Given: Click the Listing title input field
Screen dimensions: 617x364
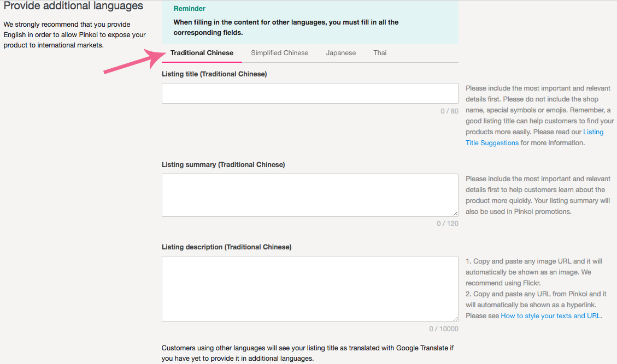Looking at the screenshot, I should 309,93.
